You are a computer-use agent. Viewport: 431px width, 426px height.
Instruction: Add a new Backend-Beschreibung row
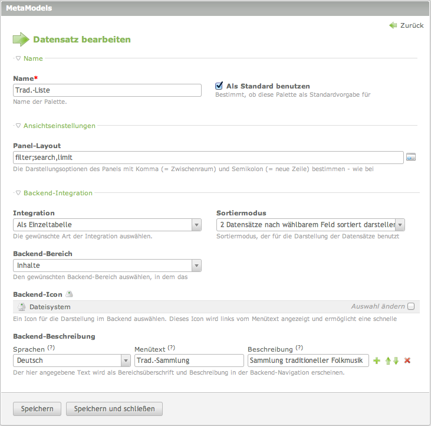coord(377,361)
